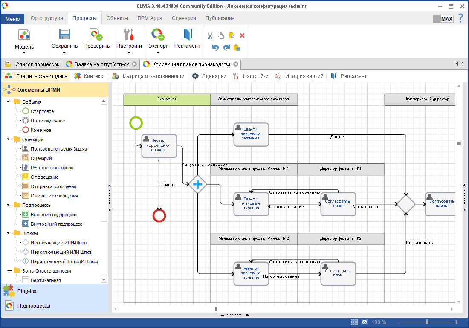Open help with the question mark icon
The height and width of the screenshot is (328, 469).
click(x=460, y=18)
